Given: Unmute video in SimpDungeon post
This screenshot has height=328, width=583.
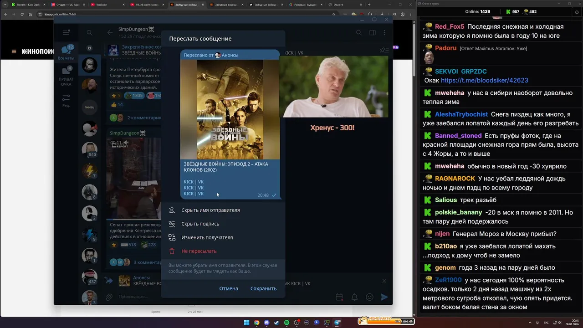Looking at the screenshot, I should pyautogui.click(x=126, y=143).
